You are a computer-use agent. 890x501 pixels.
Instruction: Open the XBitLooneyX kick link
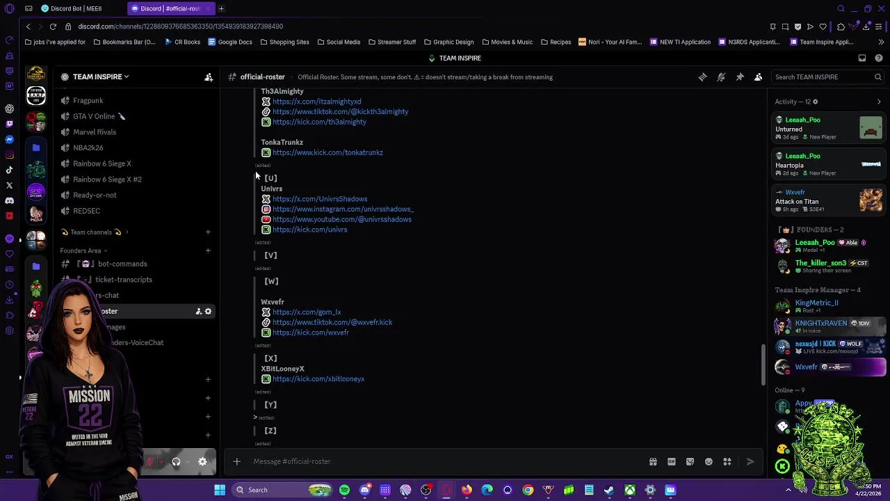point(318,379)
